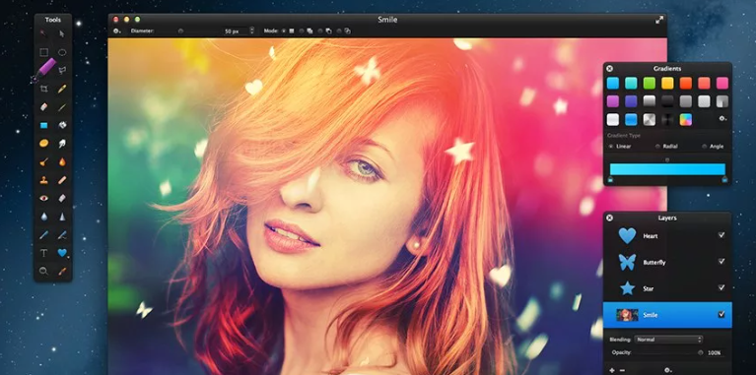
Task: Choose the Pen tool
Action: coord(43,235)
